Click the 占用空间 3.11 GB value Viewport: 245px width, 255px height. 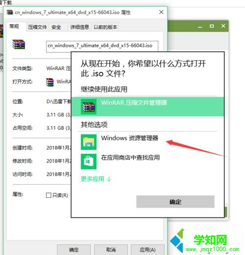coord(59,128)
